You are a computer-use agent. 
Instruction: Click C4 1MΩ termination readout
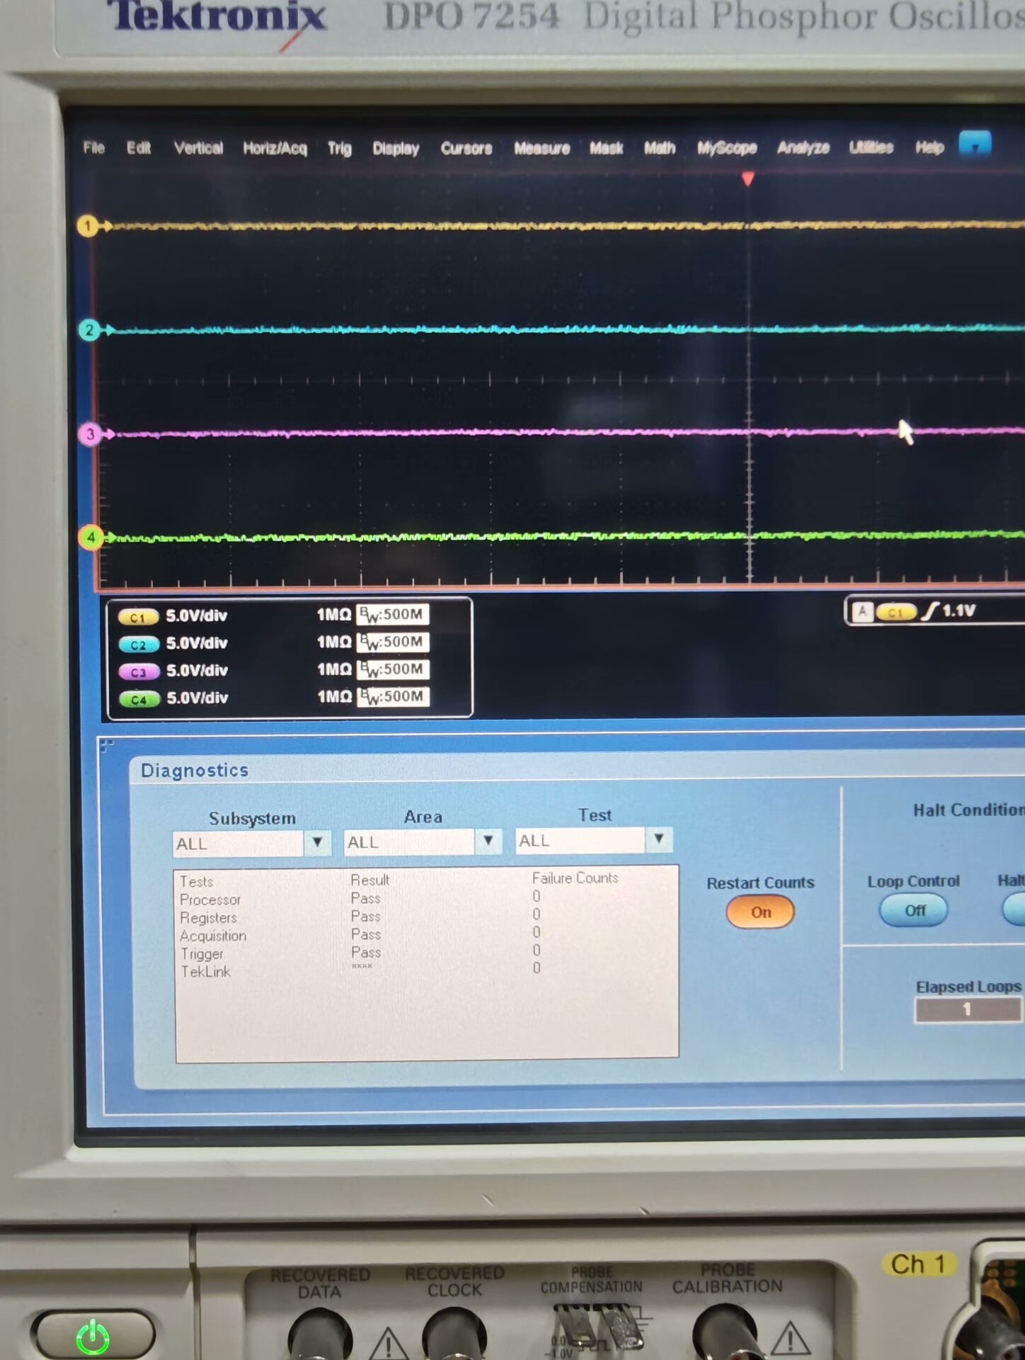[334, 696]
